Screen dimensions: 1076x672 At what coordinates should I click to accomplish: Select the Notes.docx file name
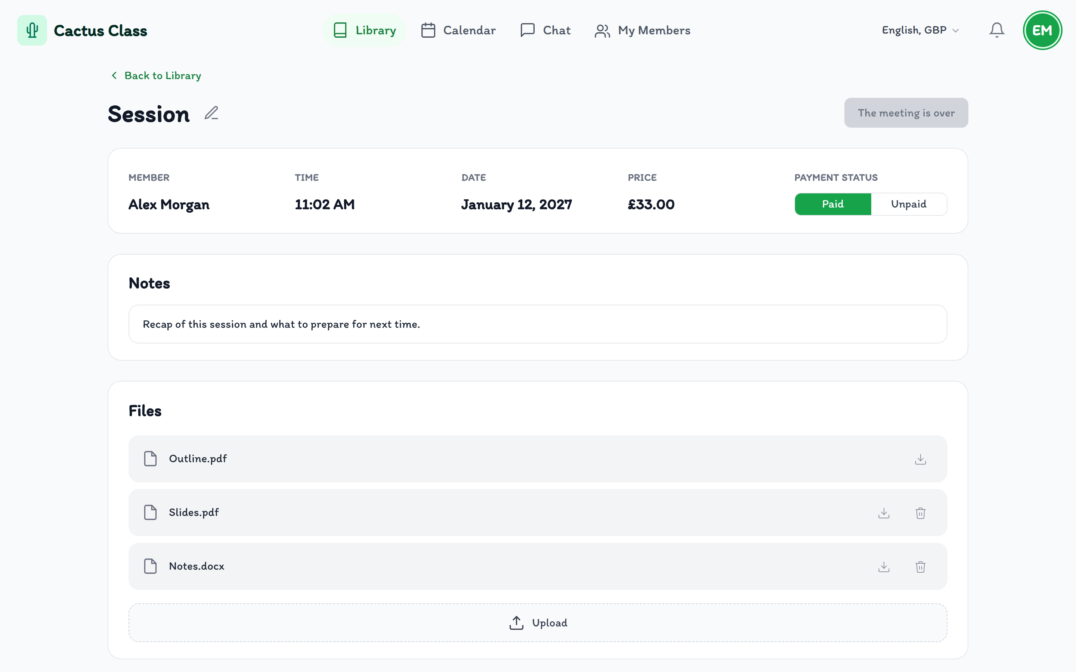click(197, 566)
